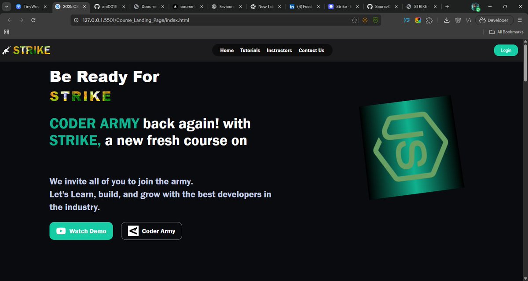Switch to the TinyWow tab
The width and height of the screenshot is (528, 281).
(x=31, y=7)
